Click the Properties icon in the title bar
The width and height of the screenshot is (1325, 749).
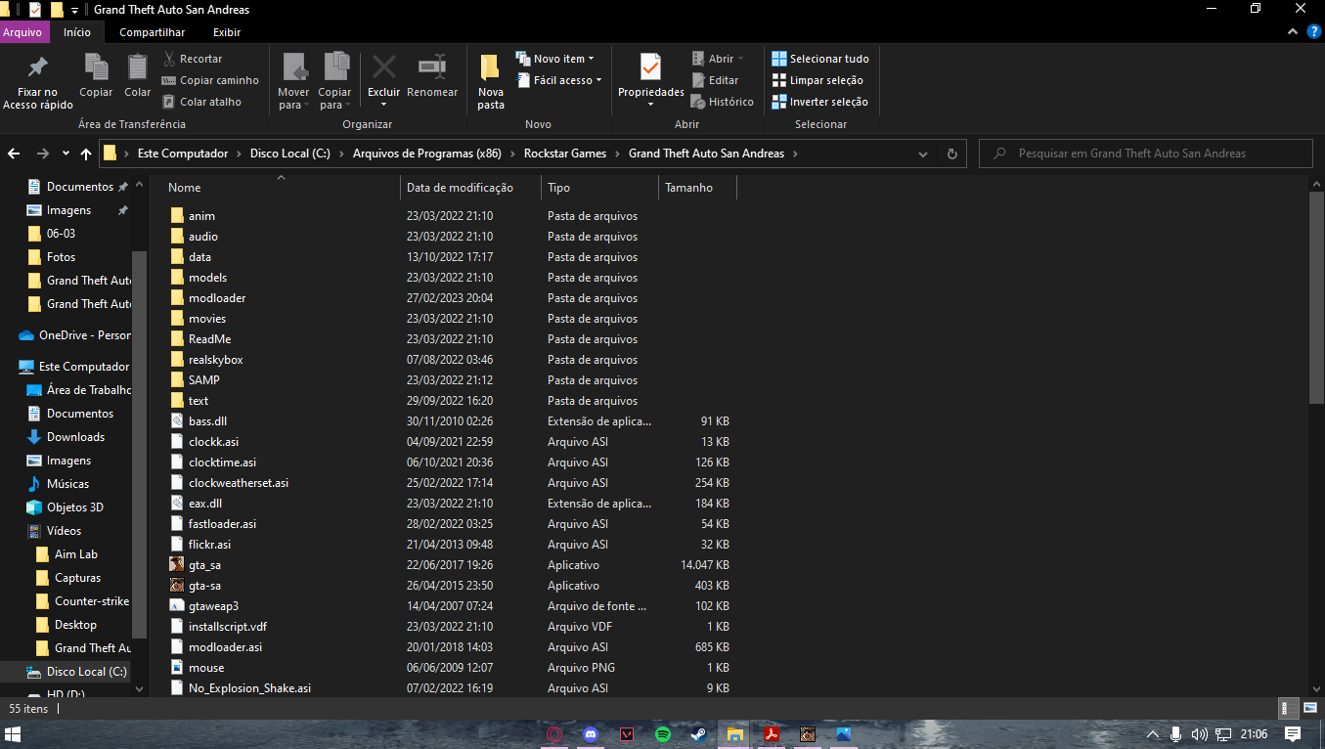[36, 10]
